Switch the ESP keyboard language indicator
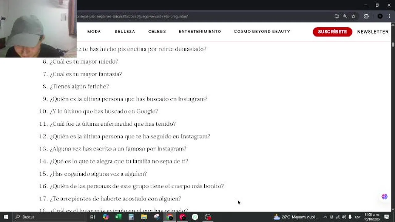The image size is (395, 222). (358, 217)
